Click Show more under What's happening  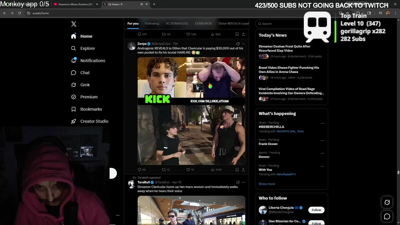(x=267, y=184)
